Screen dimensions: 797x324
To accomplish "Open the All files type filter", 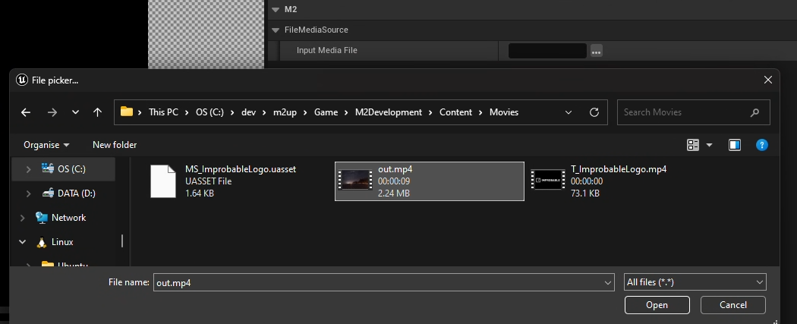I will click(x=694, y=282).
